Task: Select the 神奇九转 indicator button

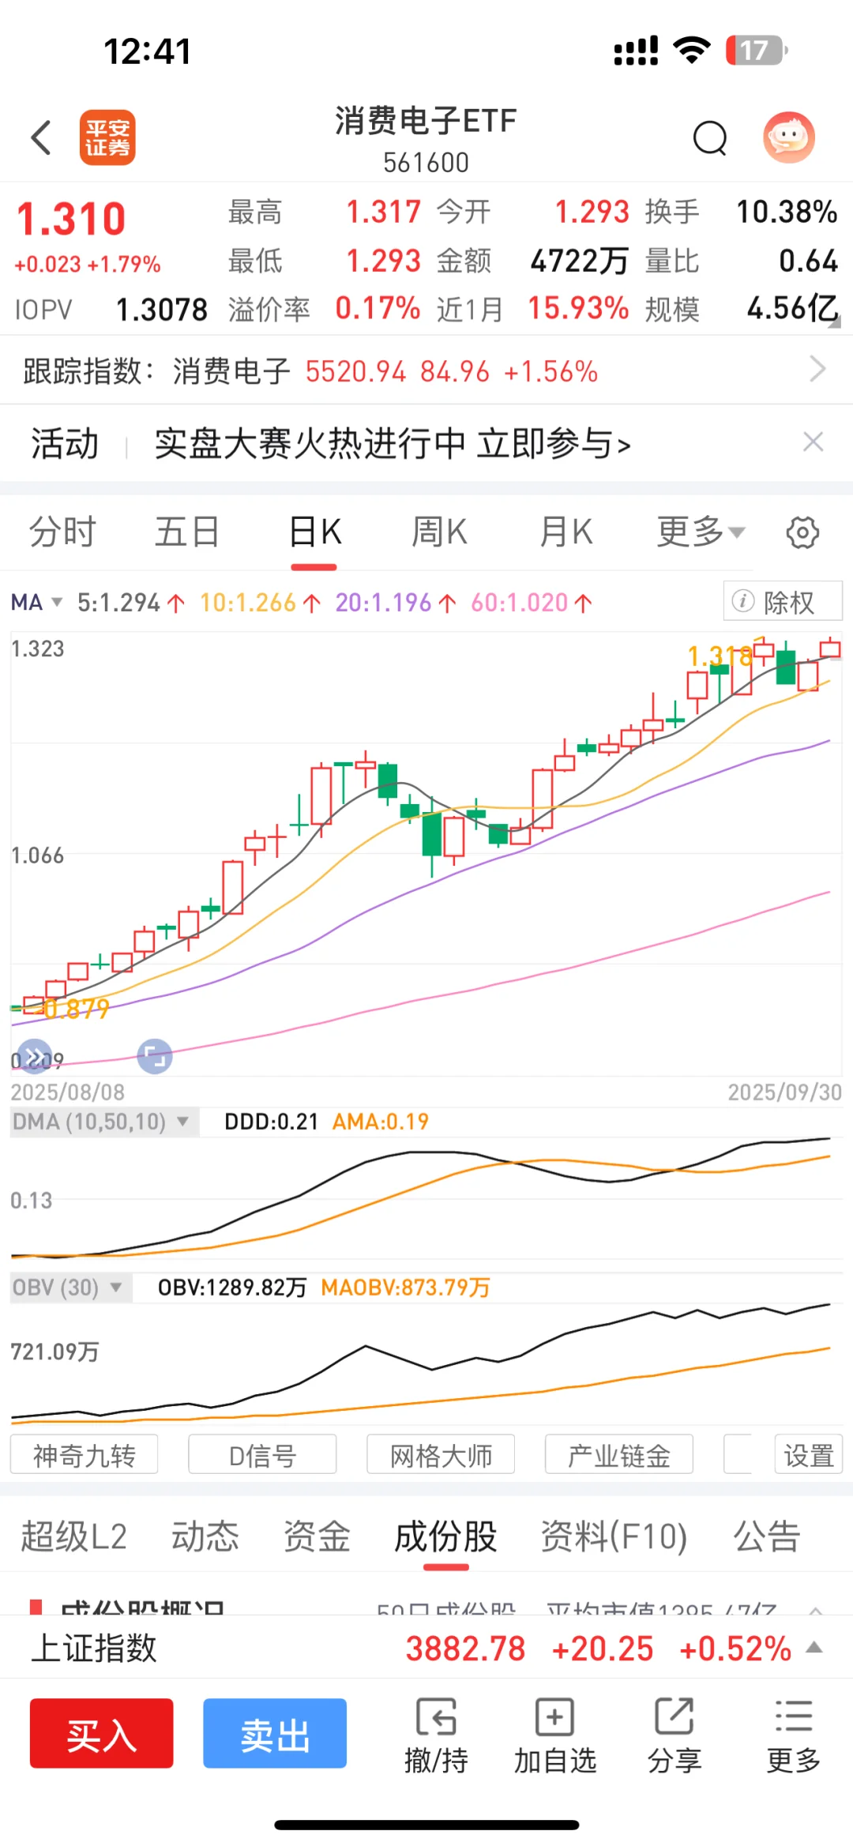Action: coord(84,1454)
